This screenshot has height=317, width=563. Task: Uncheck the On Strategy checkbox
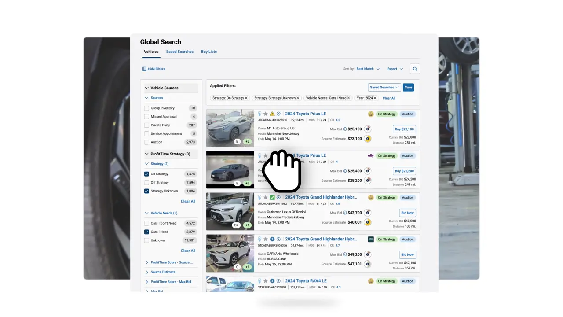[146, 174]
